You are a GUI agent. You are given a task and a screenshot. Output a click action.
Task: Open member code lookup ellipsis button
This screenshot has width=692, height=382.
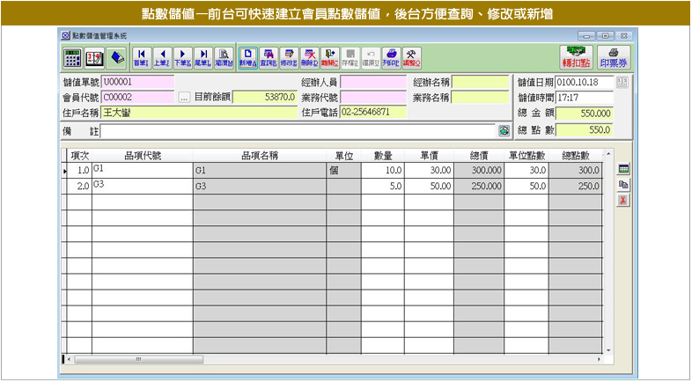pyautogui.click(x=184, y=98)
